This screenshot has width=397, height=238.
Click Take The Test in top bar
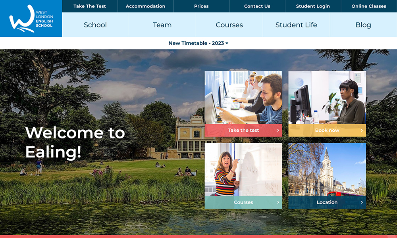click(90, 6)
